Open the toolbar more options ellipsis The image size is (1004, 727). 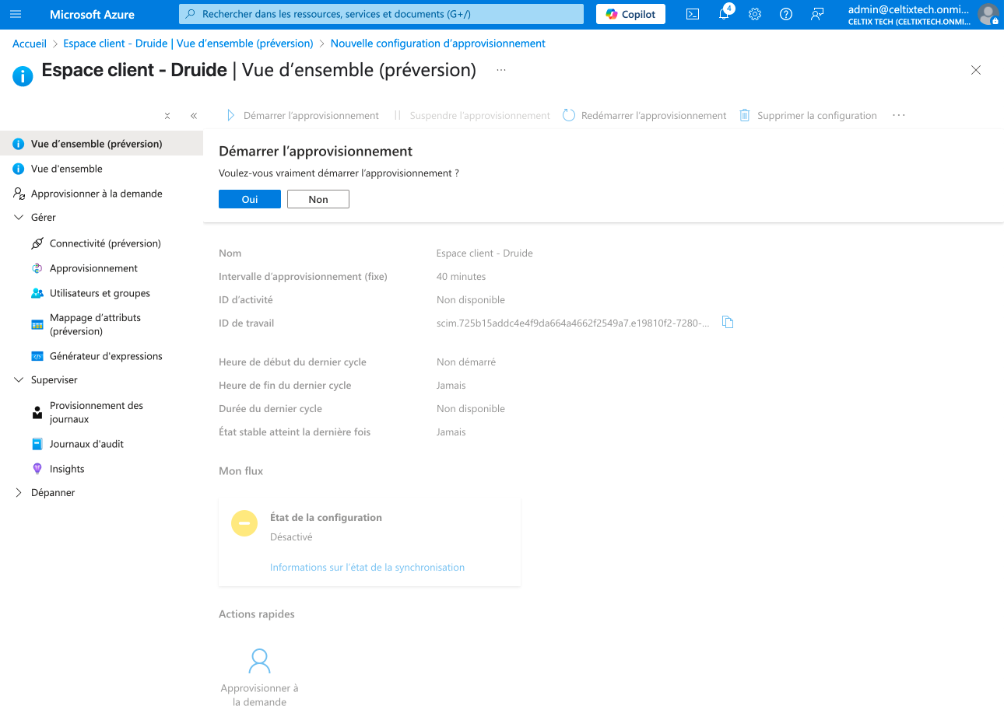[x=899, y=115]
